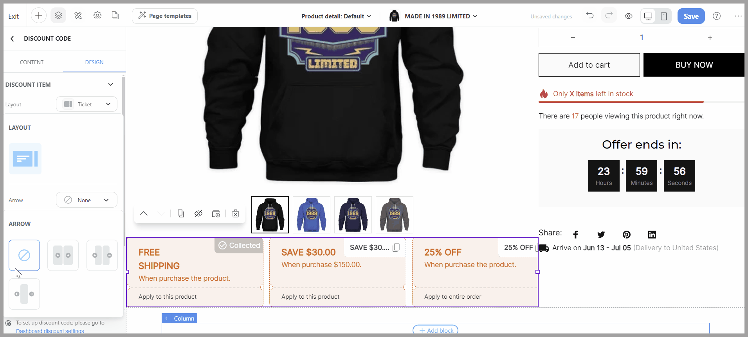748x337 pixels.
Task: Click the add element plus icon
Action: click(39, 16)
